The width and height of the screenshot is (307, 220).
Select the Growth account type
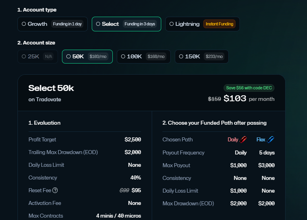tap(37, 24)
